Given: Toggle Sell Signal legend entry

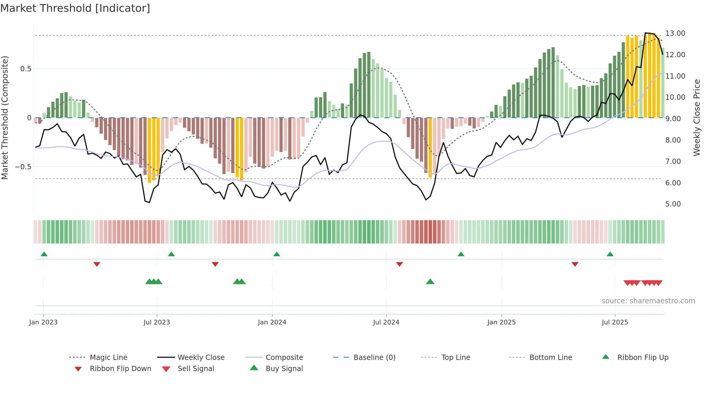Looking at the screenshot, I should (x=188, y=369).
